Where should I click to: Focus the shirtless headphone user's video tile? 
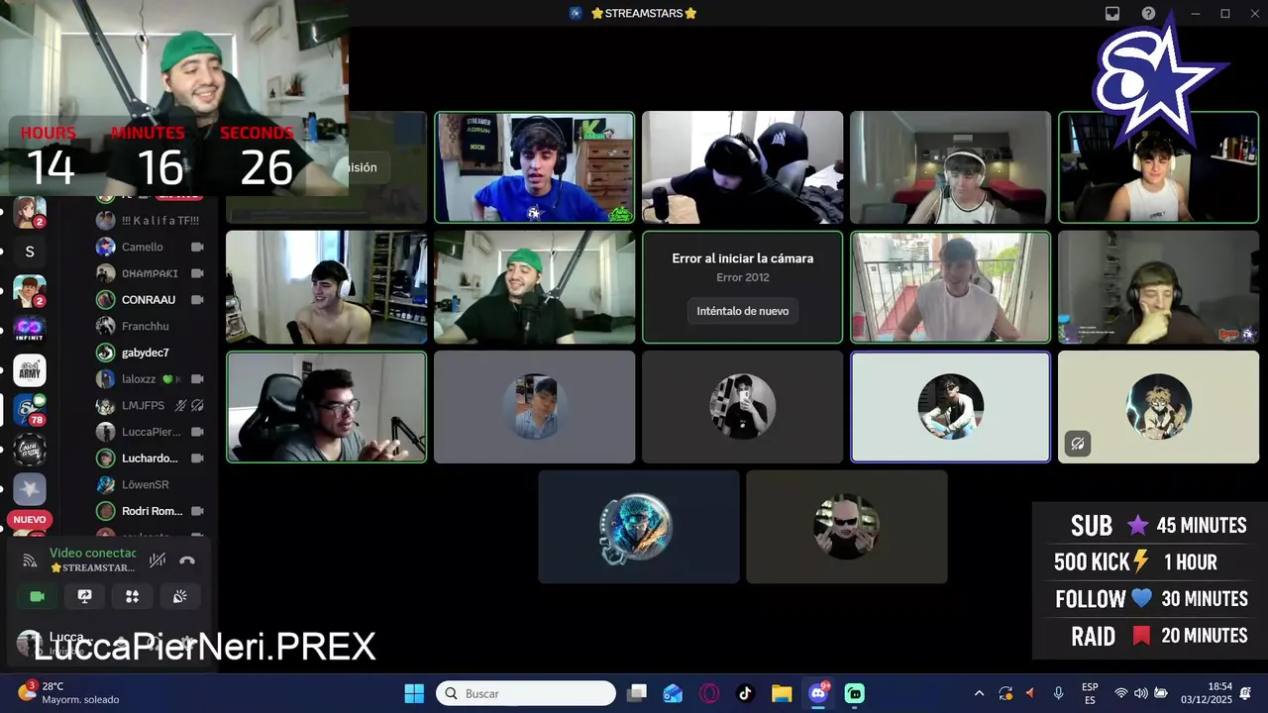326,287
